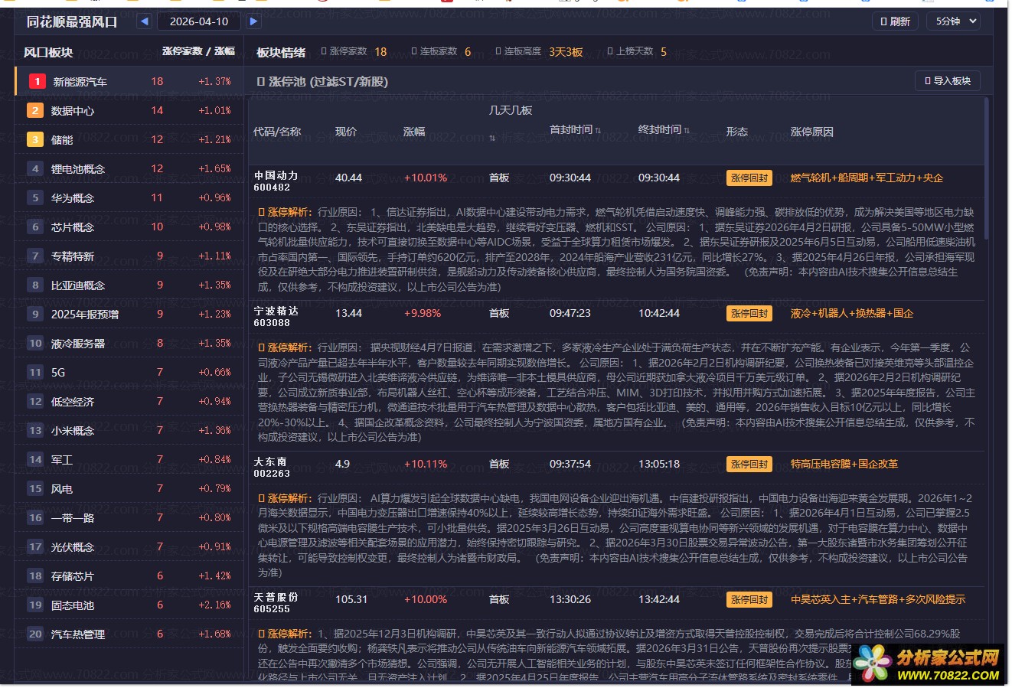Select 锂电池概念 sector in the list
This screenshot has height=688, width=1012.
[x=78, y=169]
